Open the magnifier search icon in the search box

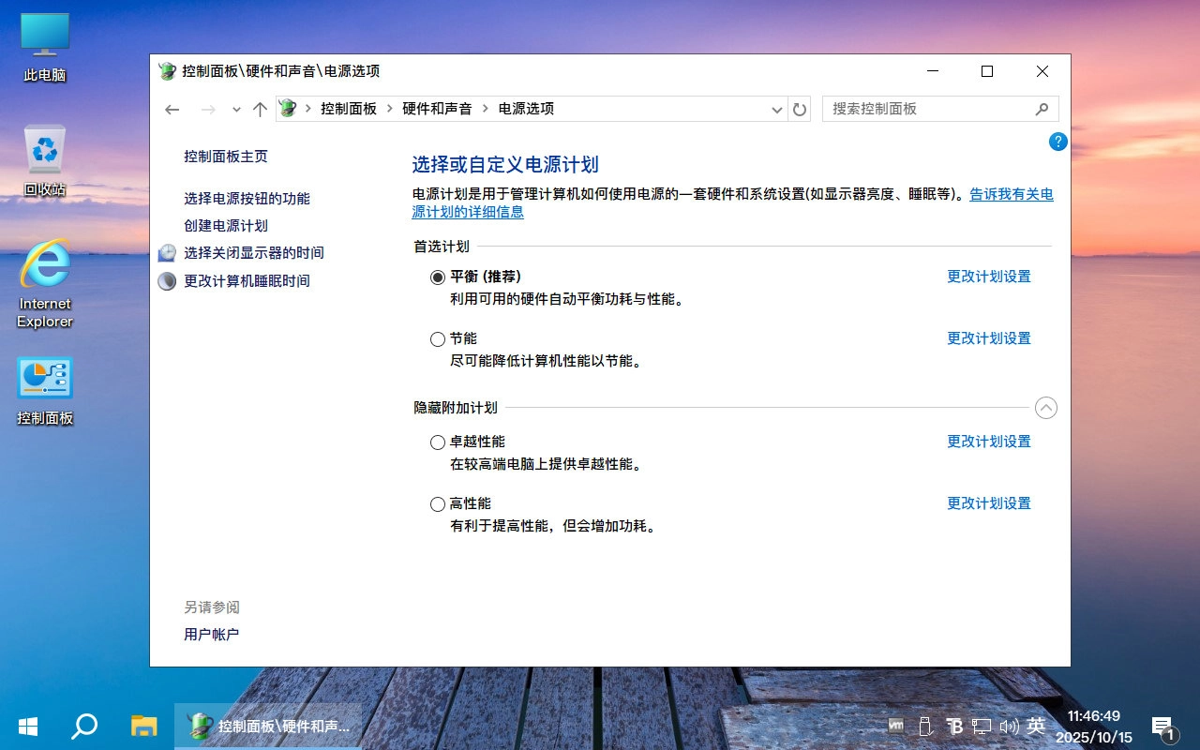click(1042, 109)
